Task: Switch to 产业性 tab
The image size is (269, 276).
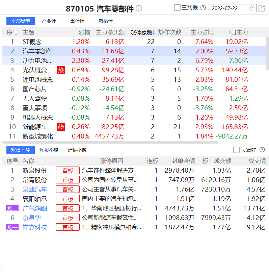Action: (49, 21)
